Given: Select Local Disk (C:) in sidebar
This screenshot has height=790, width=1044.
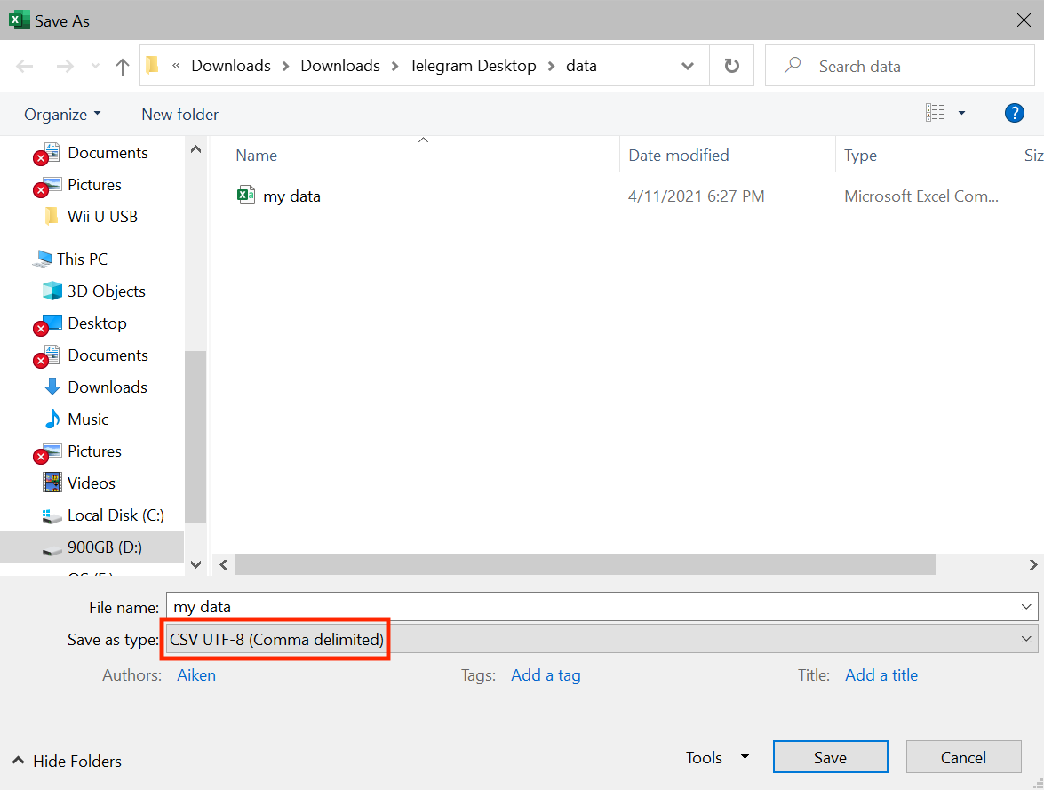Looking at the screenshot, I should pos(114,515).
